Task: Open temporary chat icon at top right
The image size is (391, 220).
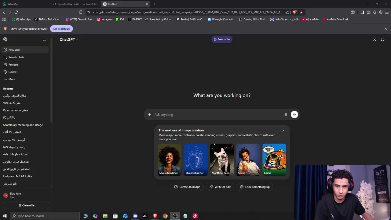Action: click(382, 39)
